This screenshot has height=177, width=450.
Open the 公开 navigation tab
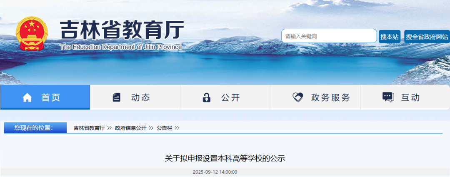click(x=225, y=97)
